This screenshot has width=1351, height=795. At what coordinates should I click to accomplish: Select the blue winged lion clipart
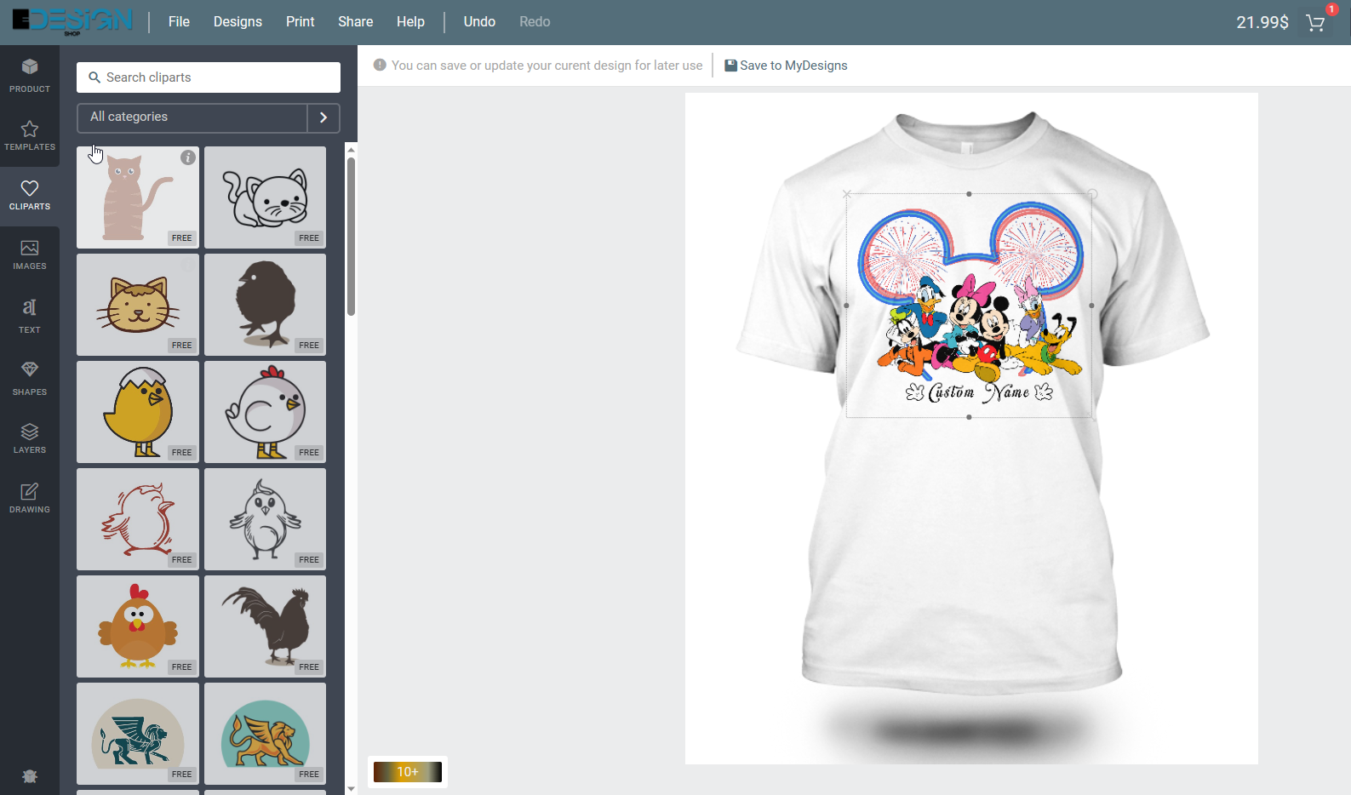(138, 734)
